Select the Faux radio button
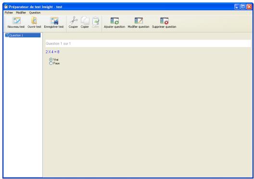Image resolution: width=254 pixels, height=179 pixels. [x=51, y=63]
